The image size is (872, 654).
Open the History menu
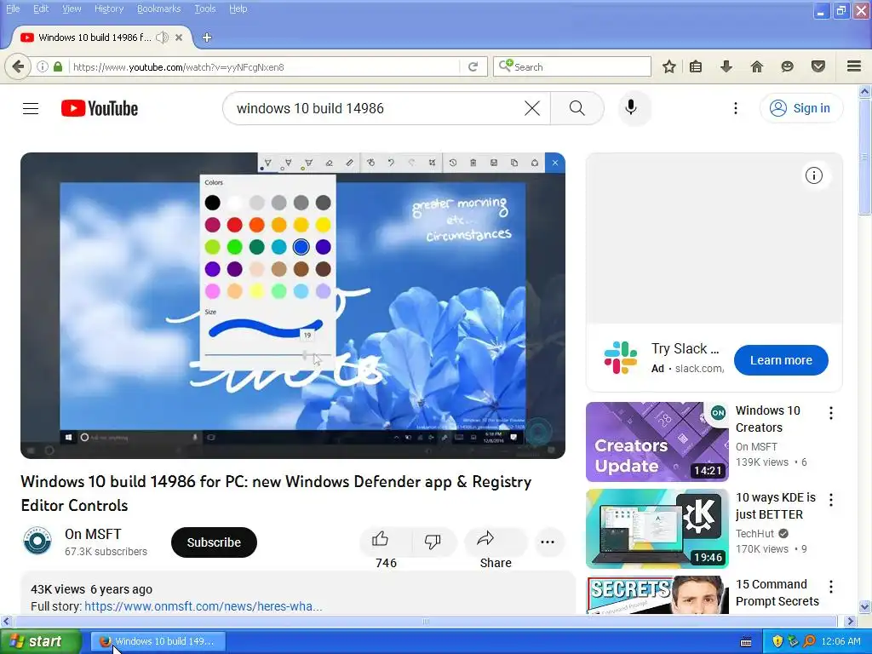point(108,9)
